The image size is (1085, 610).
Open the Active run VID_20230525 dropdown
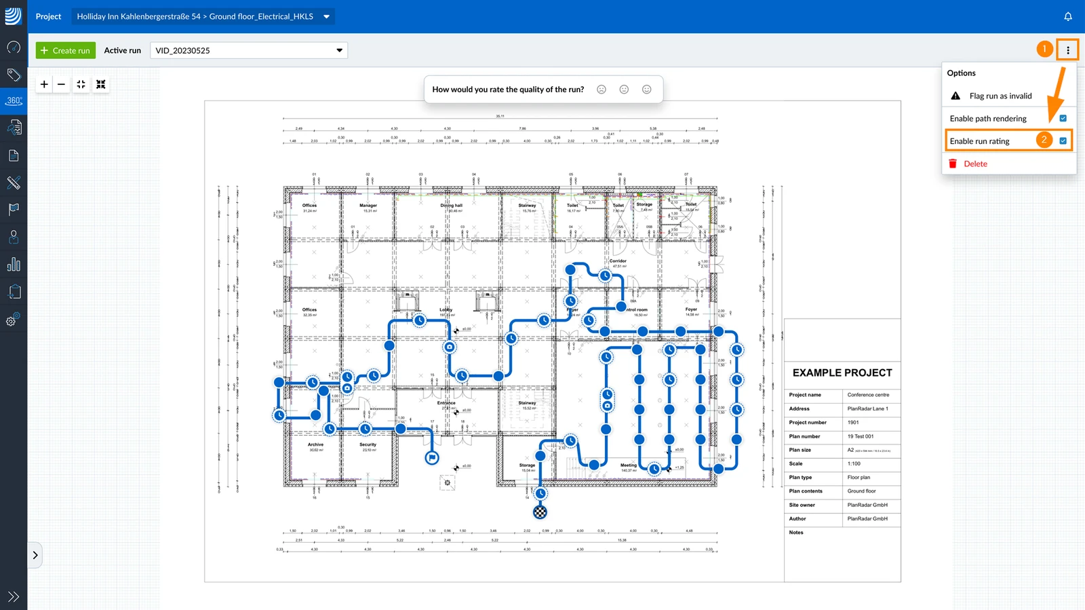click(x=249, y=50)
